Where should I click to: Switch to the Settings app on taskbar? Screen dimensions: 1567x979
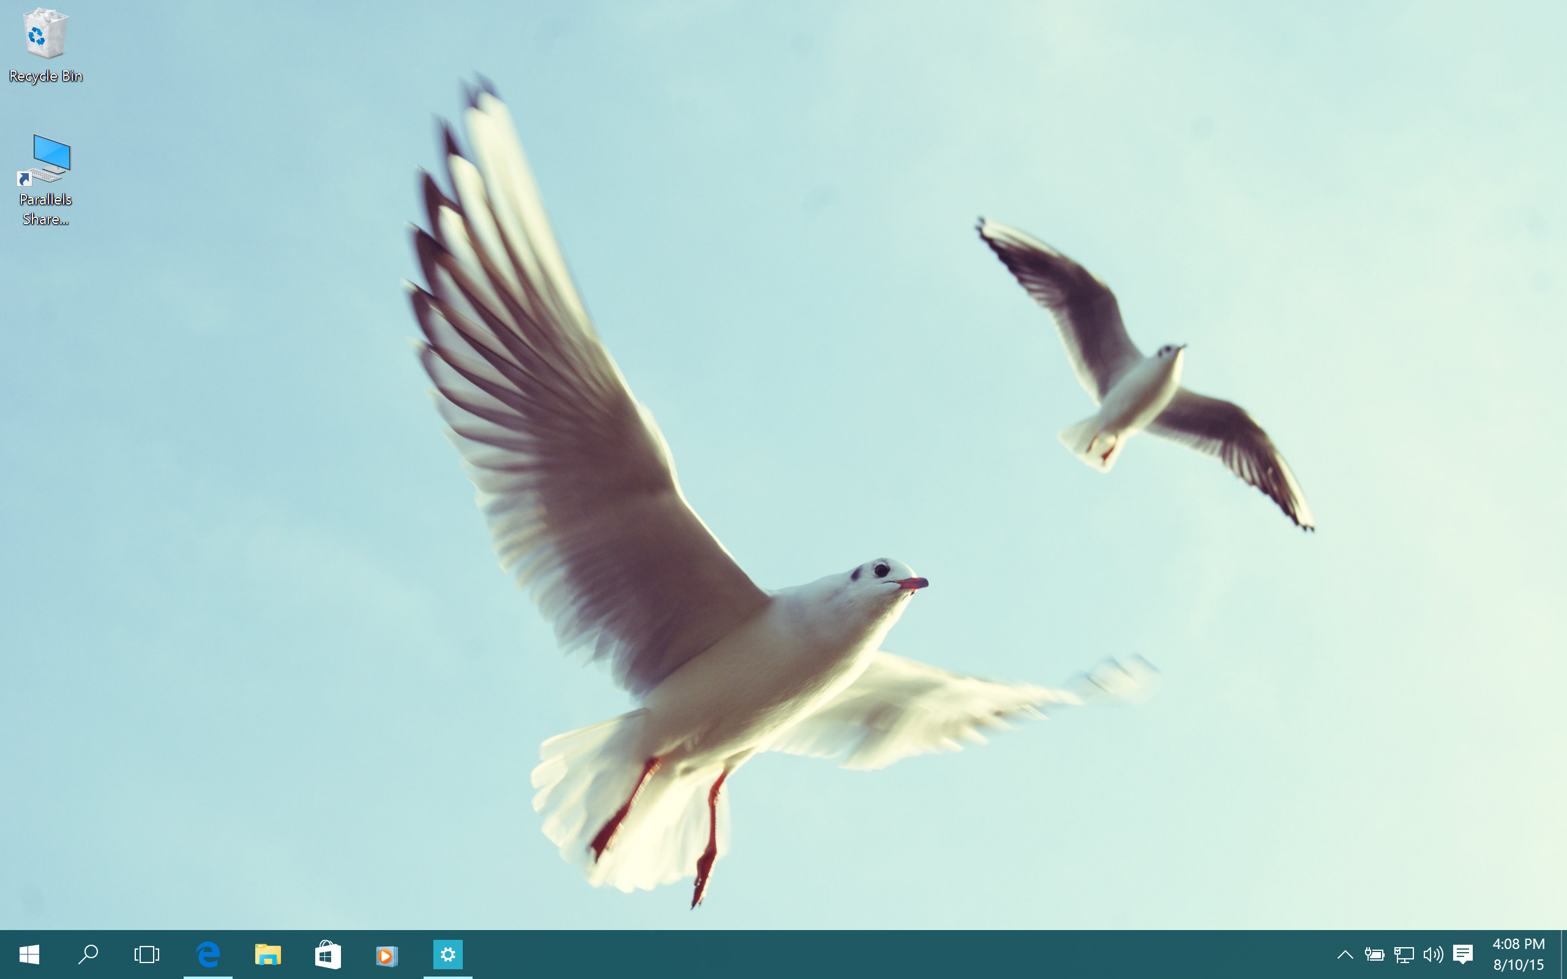(x=447, y=955)
